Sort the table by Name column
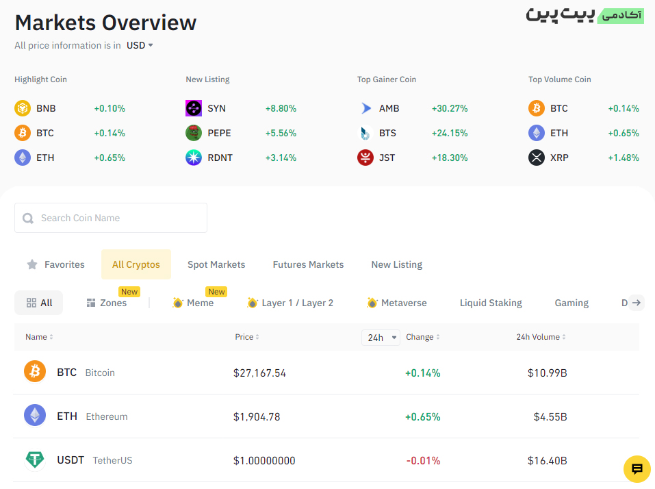Screen dimensions: 655x489 click(39, 337)
